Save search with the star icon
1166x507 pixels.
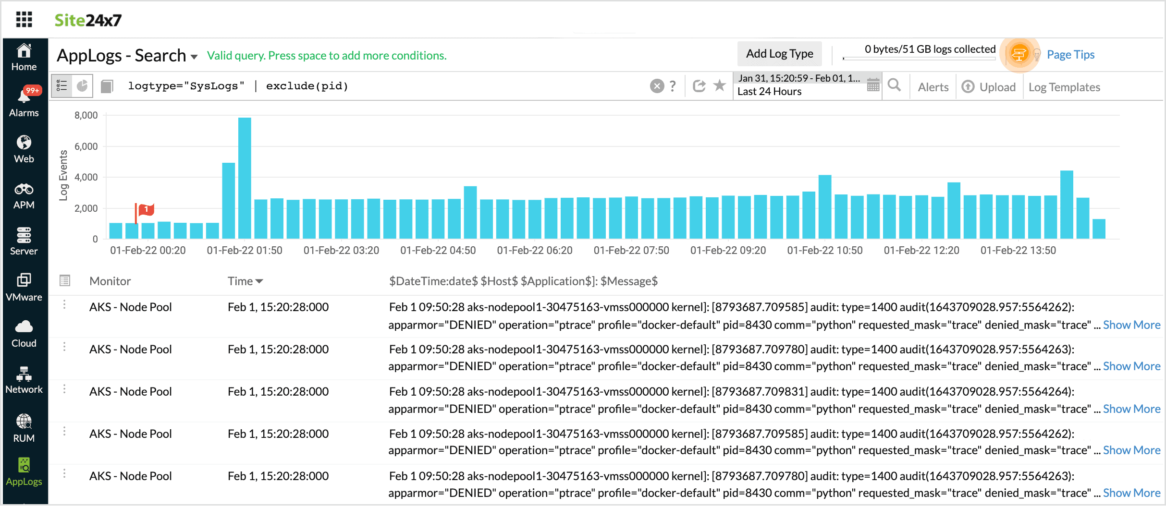click(719, 85)
